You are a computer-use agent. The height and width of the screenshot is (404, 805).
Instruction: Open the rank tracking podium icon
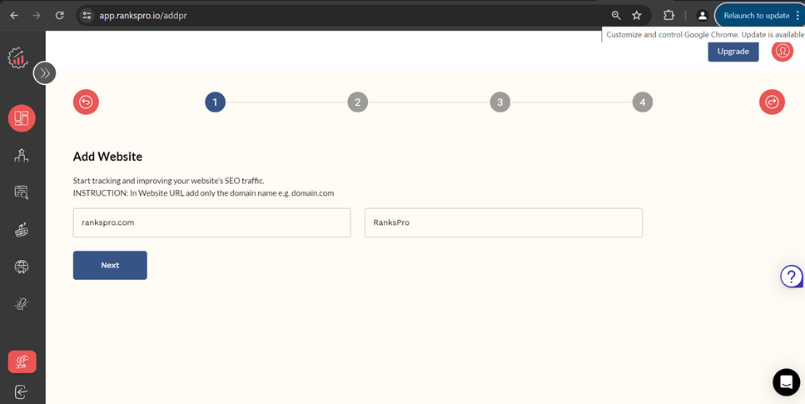tap(22, 155)
